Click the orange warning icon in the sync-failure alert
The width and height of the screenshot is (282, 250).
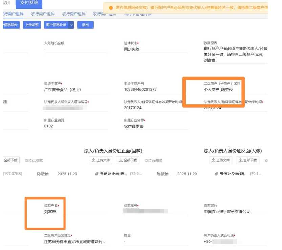111,7
